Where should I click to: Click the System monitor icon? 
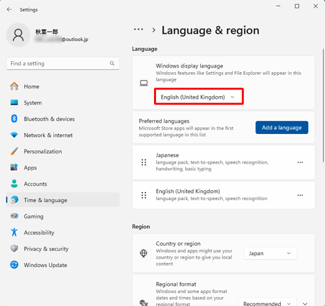pyautogui.click(x=14, y=103)
